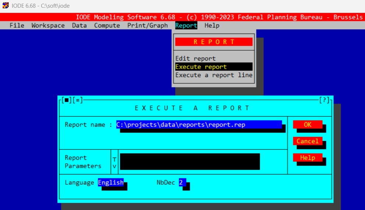The image size is (365, 210).
Task: Open the dialog [≡] menu icon
Action: click(x=78, y=100)
